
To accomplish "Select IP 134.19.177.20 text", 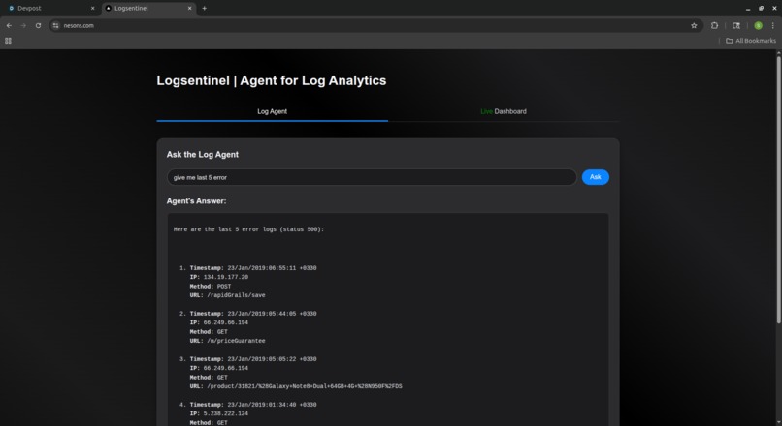I will click(x=226, y=277).
